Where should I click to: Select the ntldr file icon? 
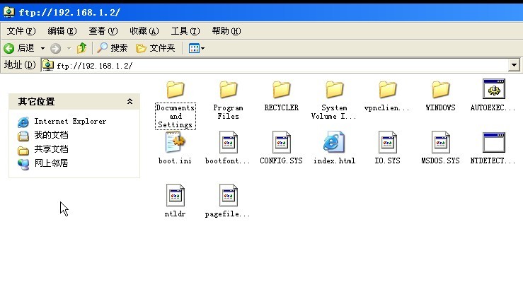(176, 195)
